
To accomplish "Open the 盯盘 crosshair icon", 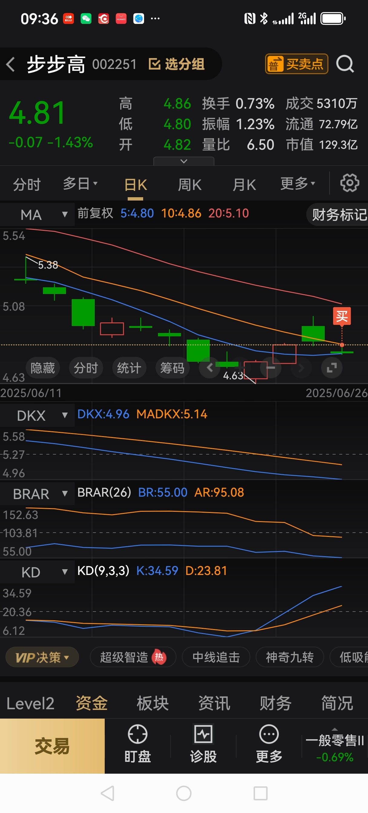I will [137, 734].
